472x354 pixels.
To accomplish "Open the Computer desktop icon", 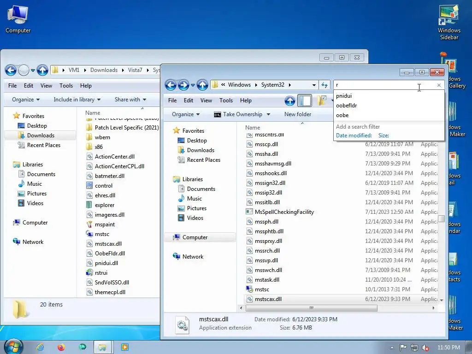I will (18, 19).
